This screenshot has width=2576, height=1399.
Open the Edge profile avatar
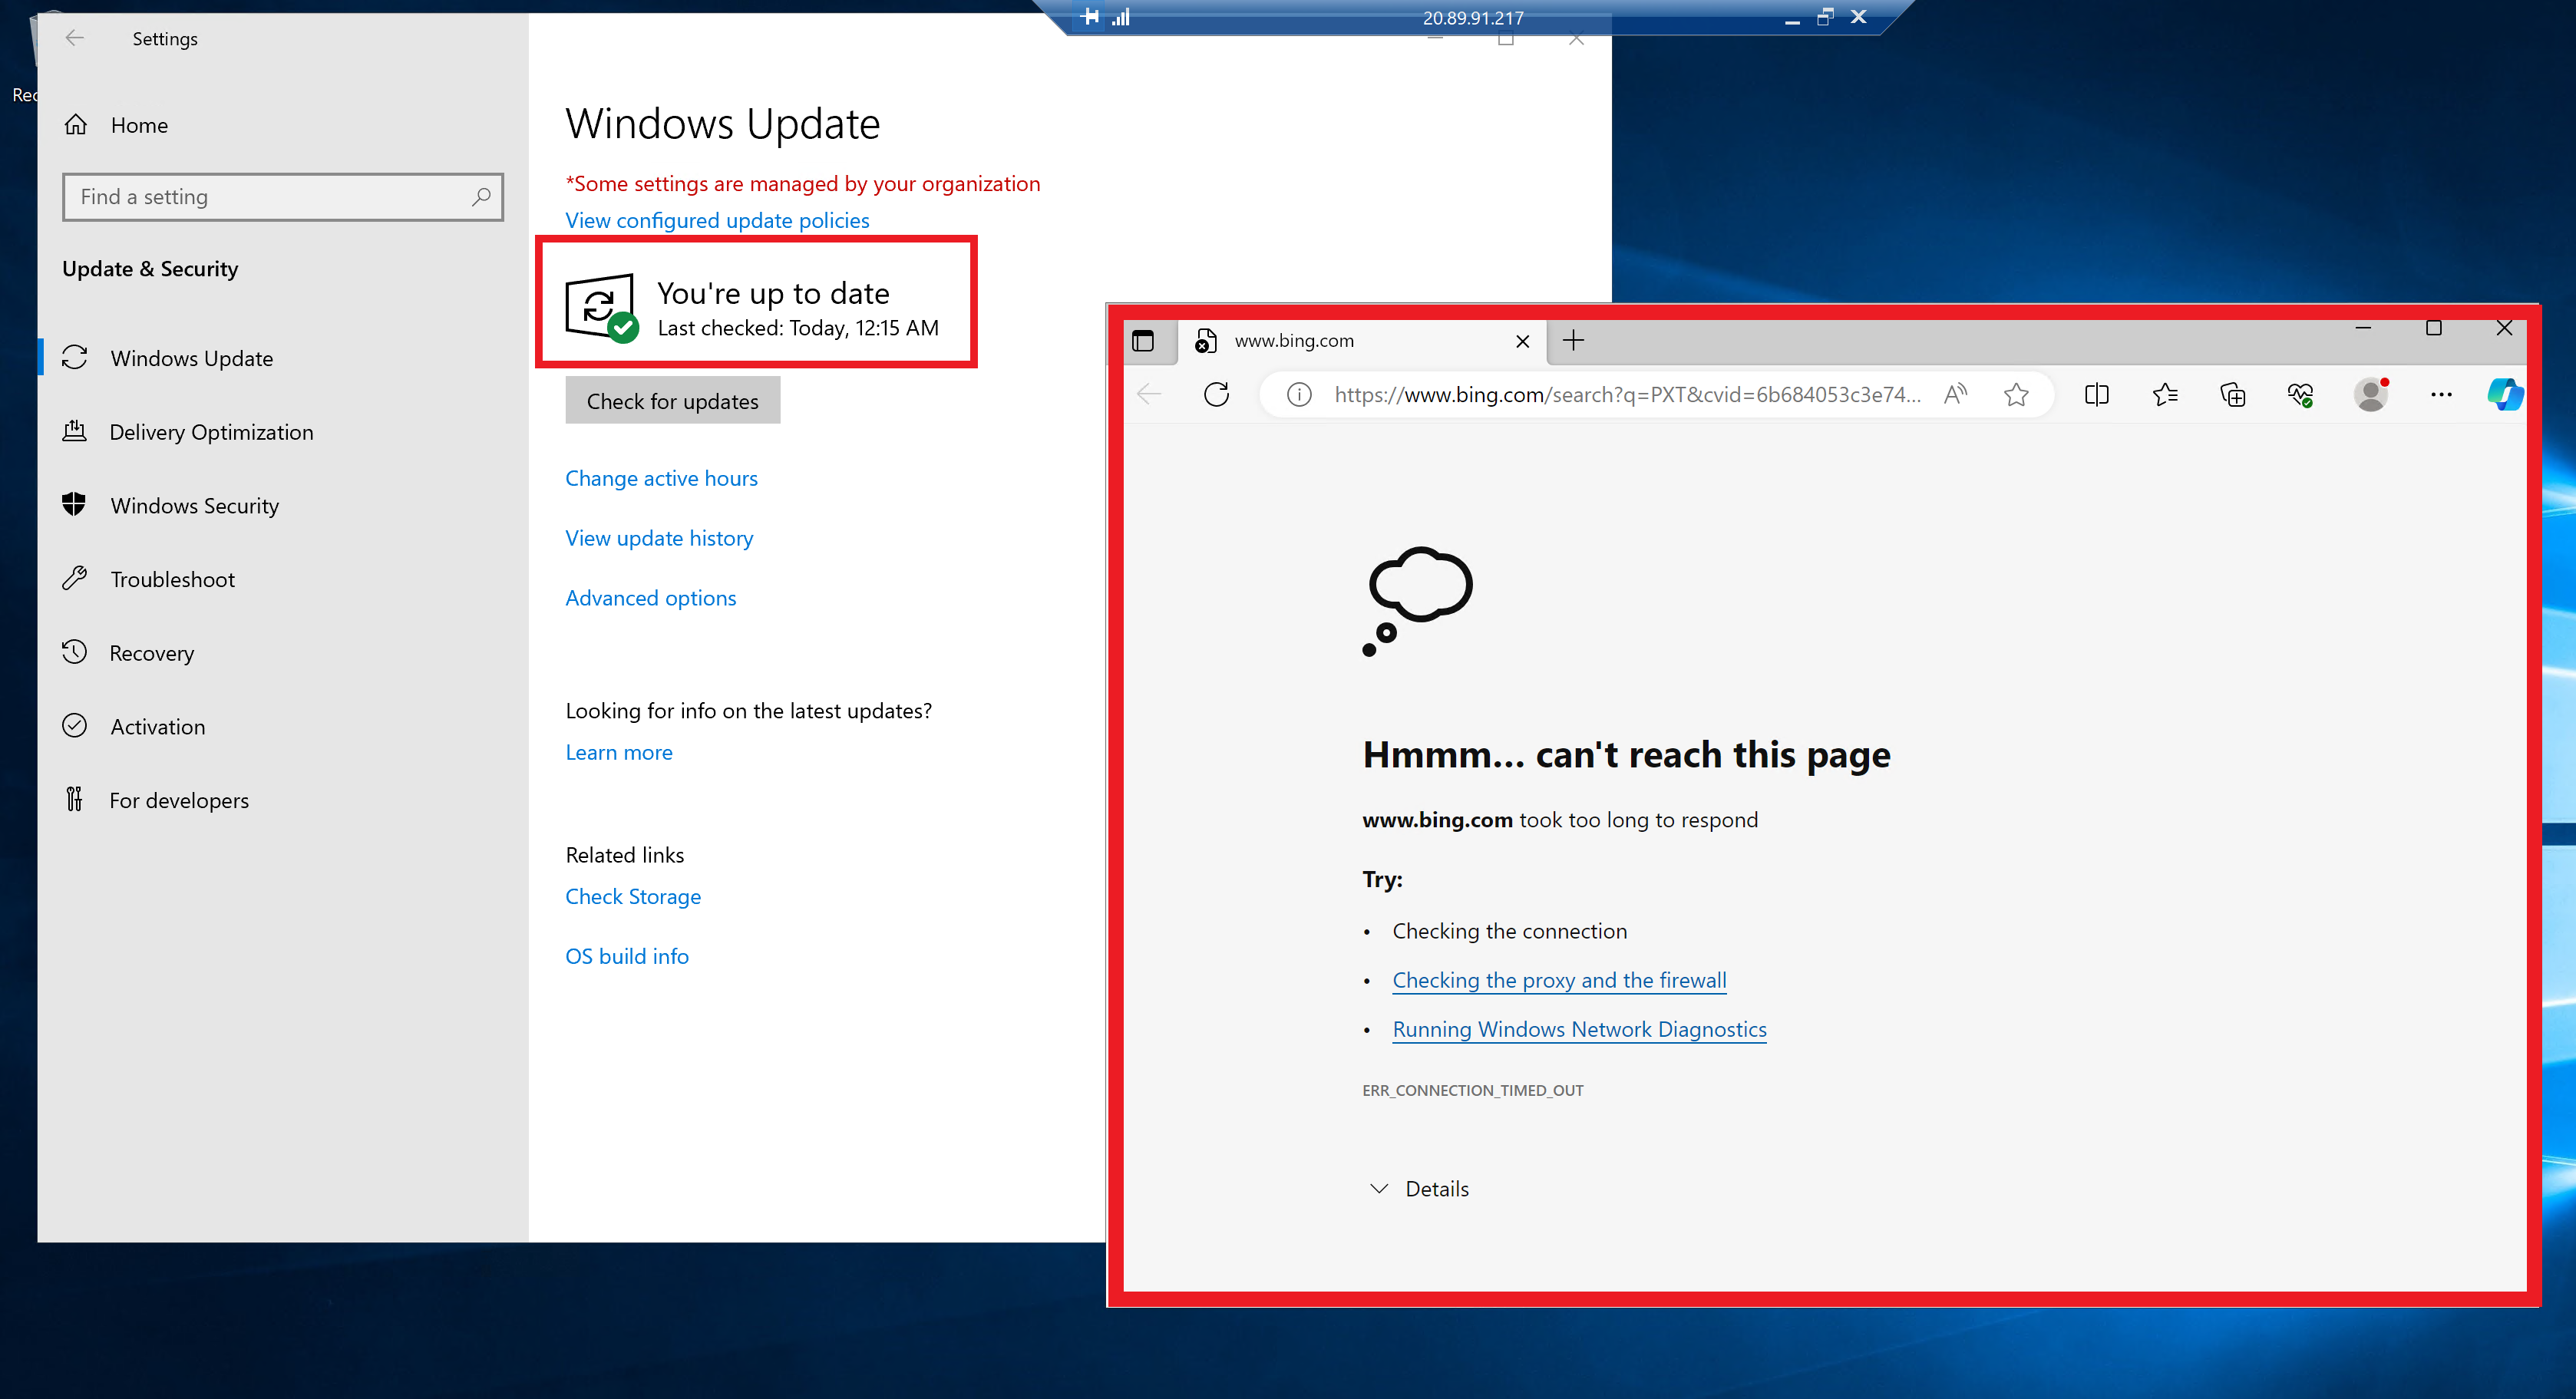(x=2371, y=395)
